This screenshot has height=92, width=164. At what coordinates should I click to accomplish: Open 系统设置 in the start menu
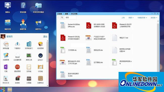(6, 44)
